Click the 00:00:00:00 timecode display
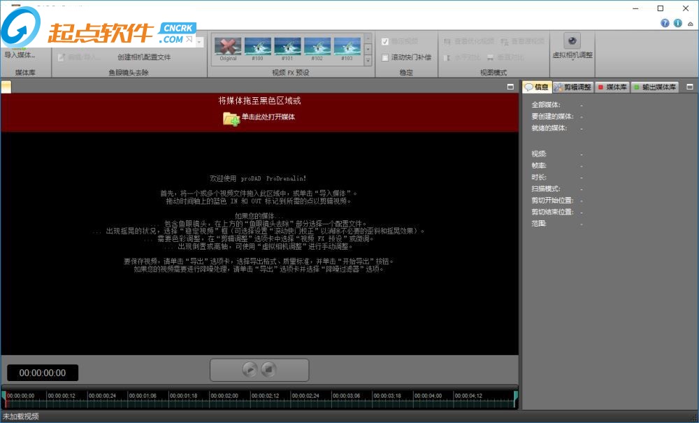The image size is (699, 423). (x=43, y=373)
